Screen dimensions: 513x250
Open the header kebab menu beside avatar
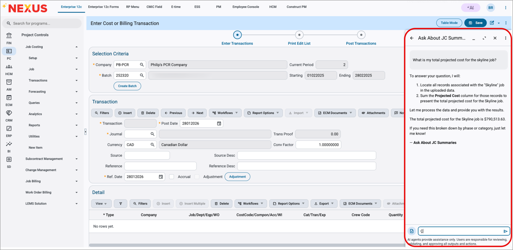click(x=505, y=8)
